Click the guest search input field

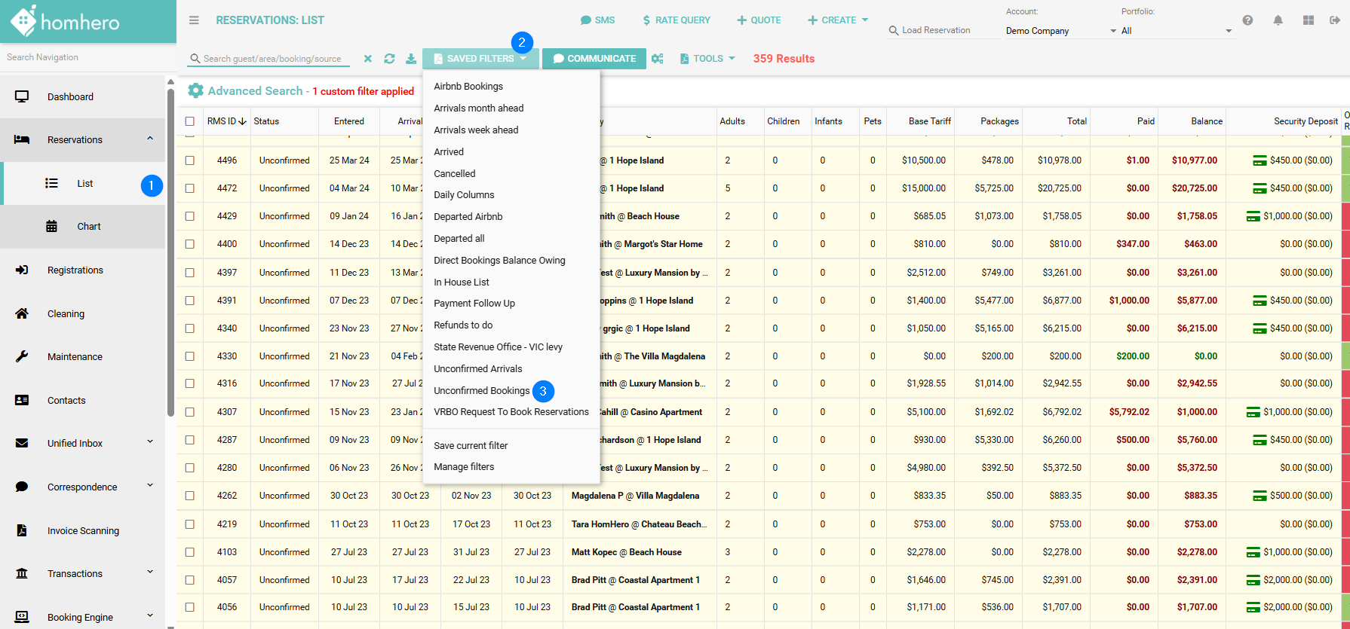[x=272, y=59]
